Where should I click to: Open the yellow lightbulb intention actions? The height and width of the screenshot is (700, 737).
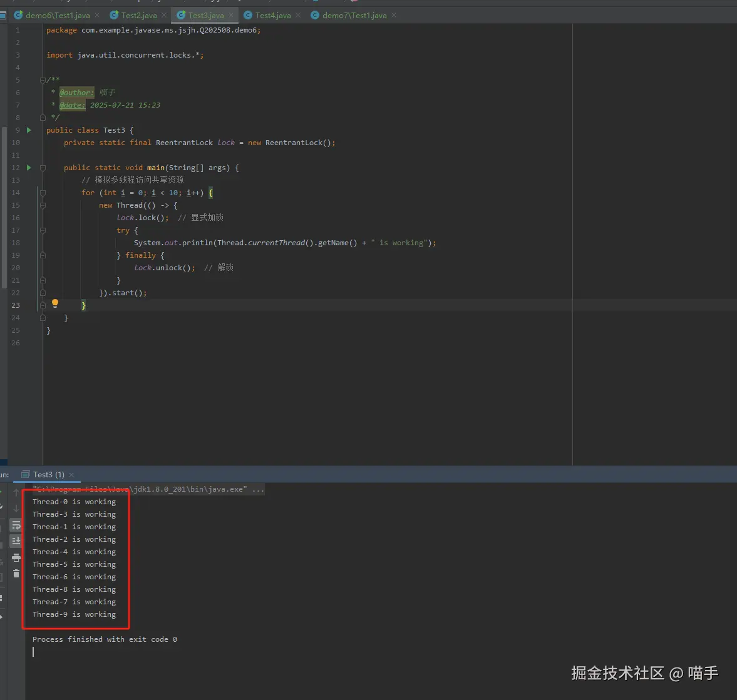tap(55, 304)
